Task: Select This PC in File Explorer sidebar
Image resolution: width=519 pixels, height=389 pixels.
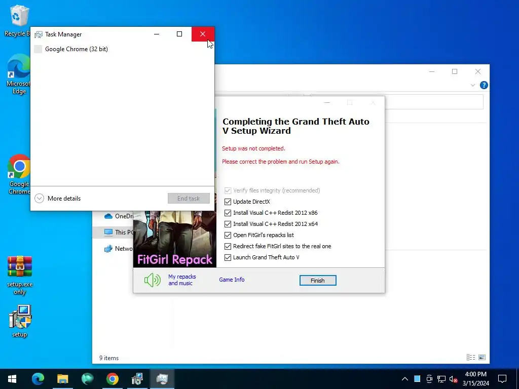Action: 119,232
